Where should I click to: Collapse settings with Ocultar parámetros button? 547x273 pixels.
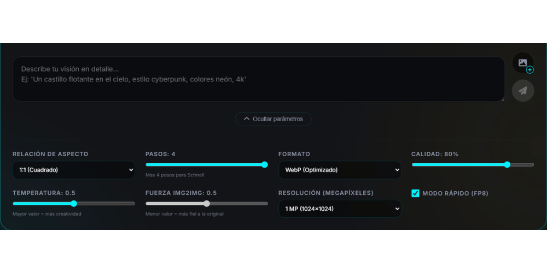(x=273, y=119)
